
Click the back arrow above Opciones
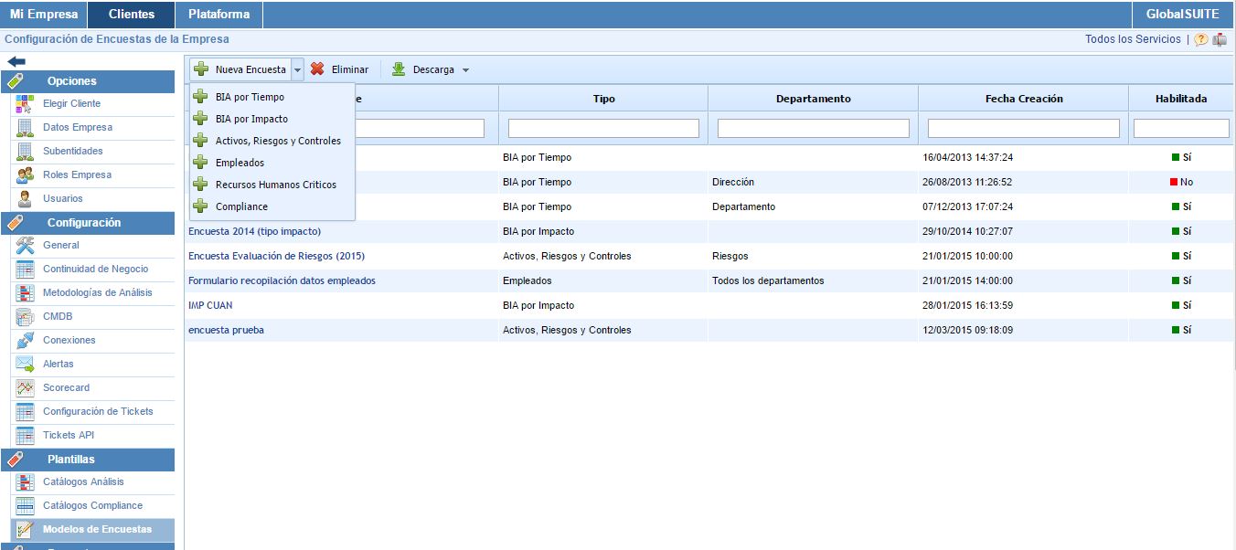[16, 61]
